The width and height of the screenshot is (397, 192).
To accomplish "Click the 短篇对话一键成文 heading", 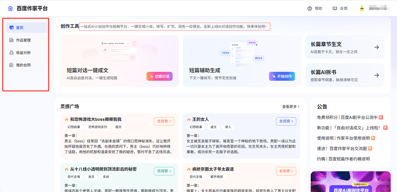I will click(x=87, y=70).
